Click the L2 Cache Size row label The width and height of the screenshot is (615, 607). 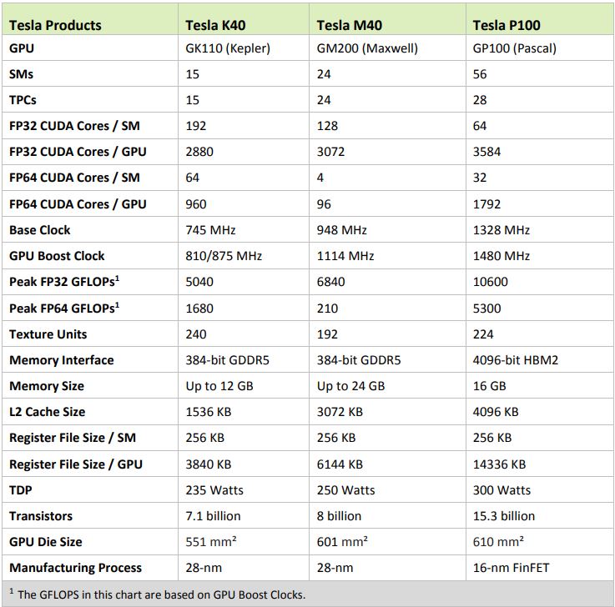point(48,412)
